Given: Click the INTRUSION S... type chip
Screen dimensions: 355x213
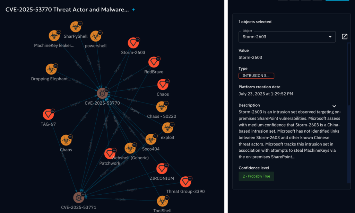Looking at the screenshot, I should click(x=256, y=76).
